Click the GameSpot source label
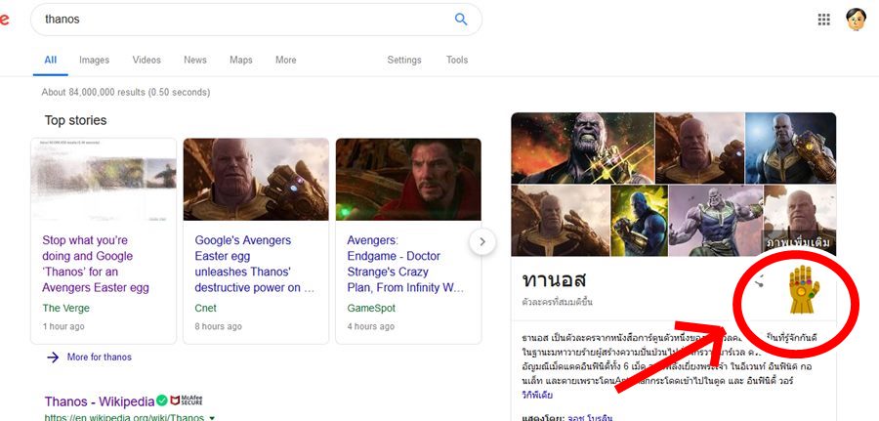 tap(371, 309)
